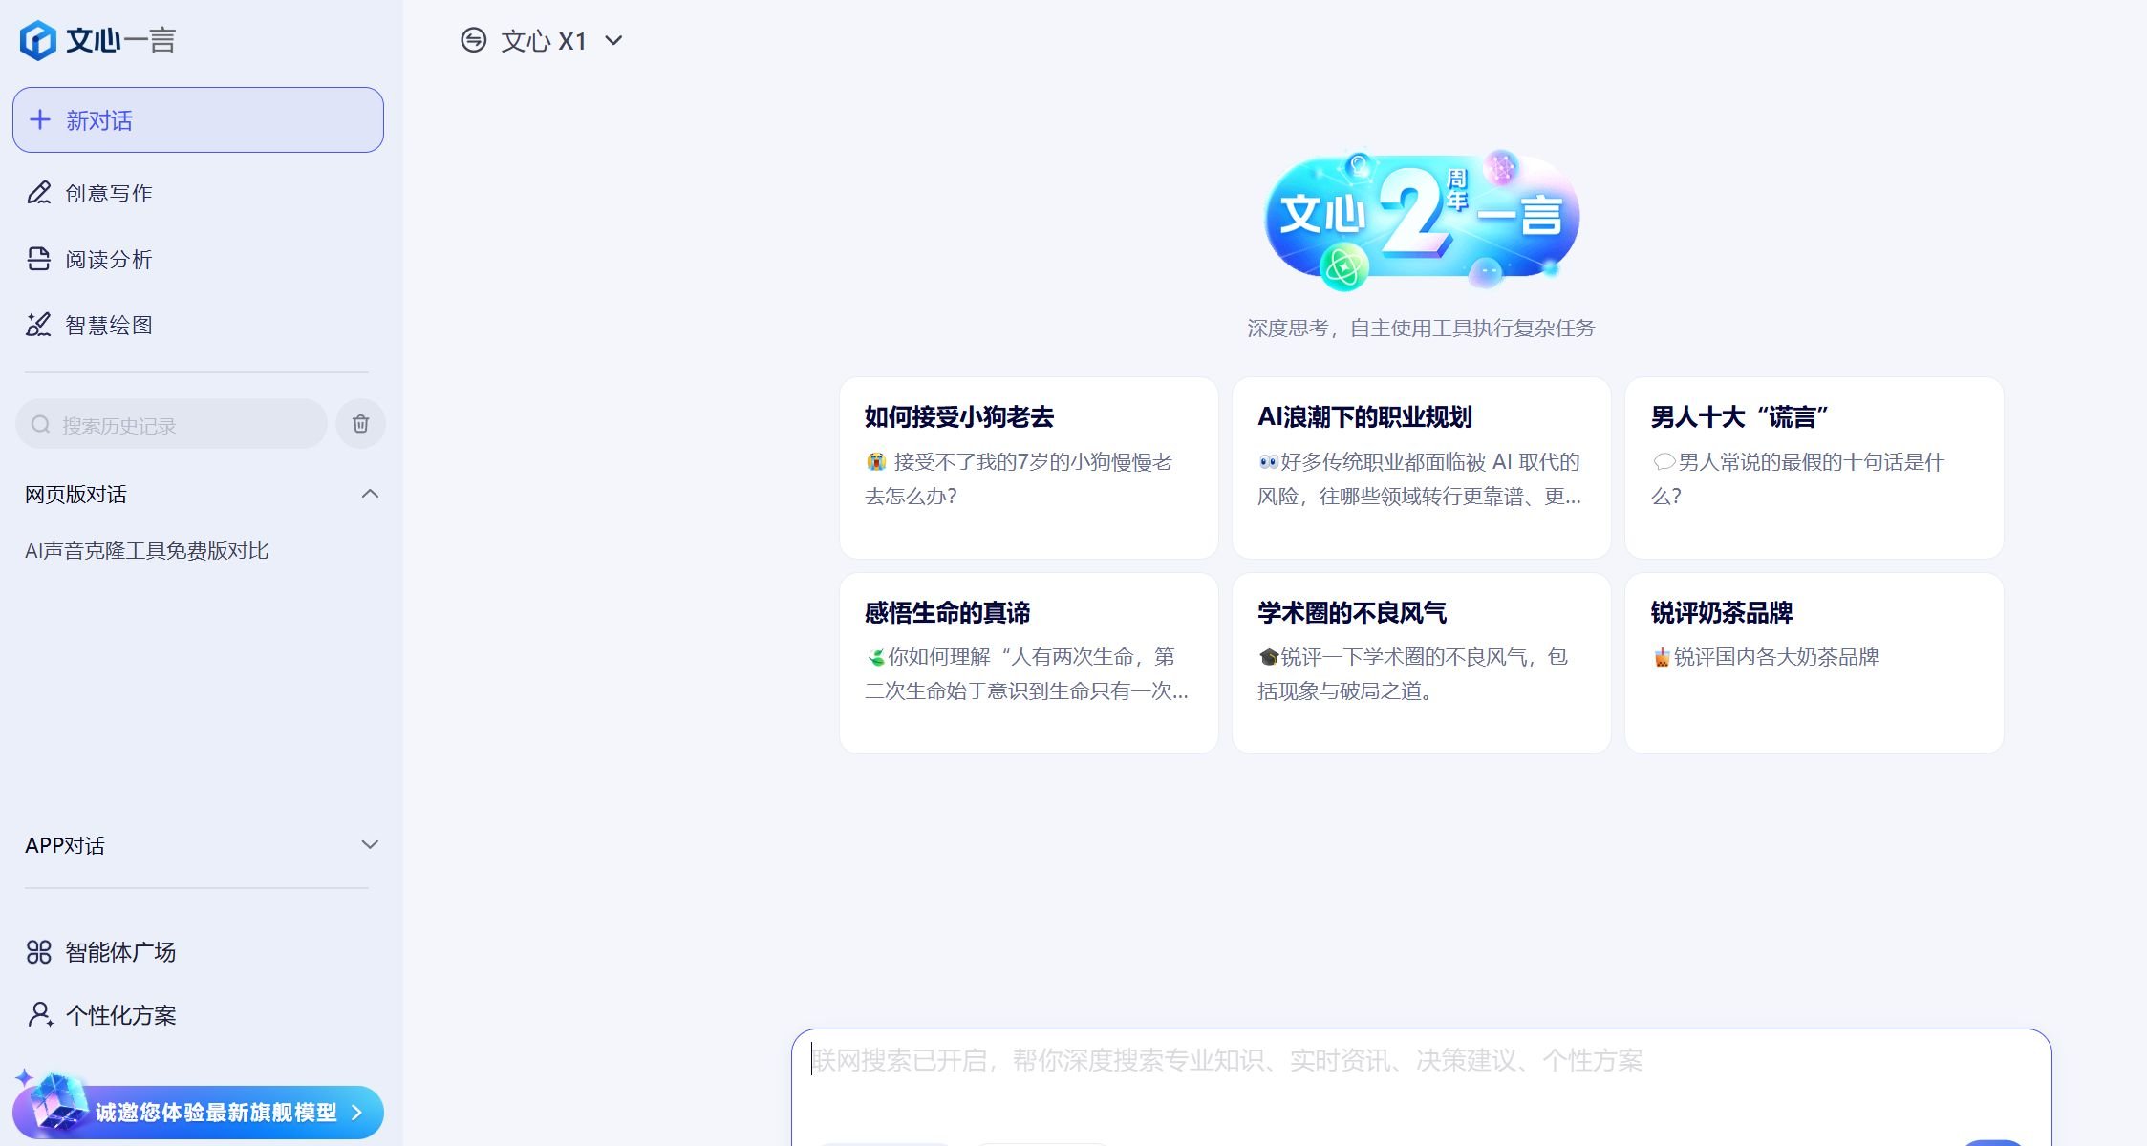This screenshot has width=2147, height=1146.
Task: Open the 智能体广场 agent plaza
Action: (x=118, y=951)
